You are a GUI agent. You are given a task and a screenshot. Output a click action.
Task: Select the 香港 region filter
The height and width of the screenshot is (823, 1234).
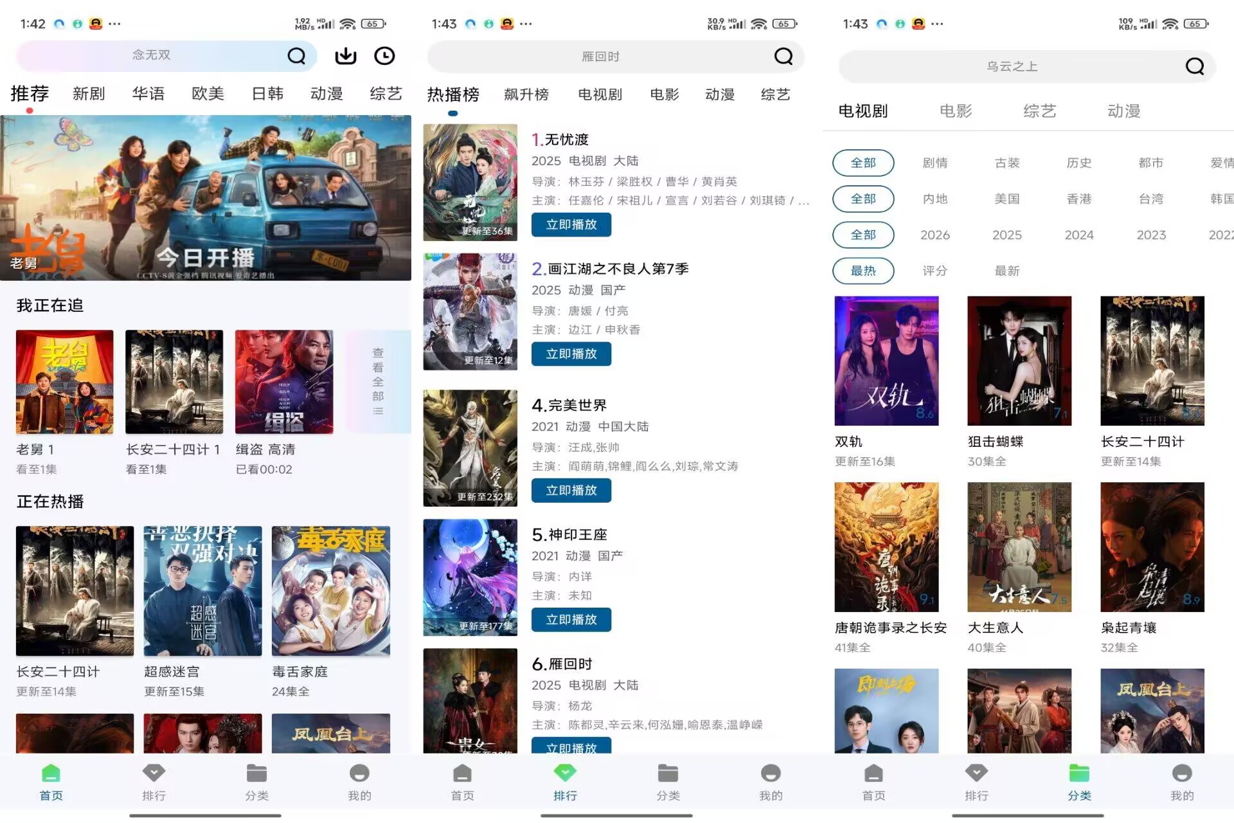tap(1078, 199)
